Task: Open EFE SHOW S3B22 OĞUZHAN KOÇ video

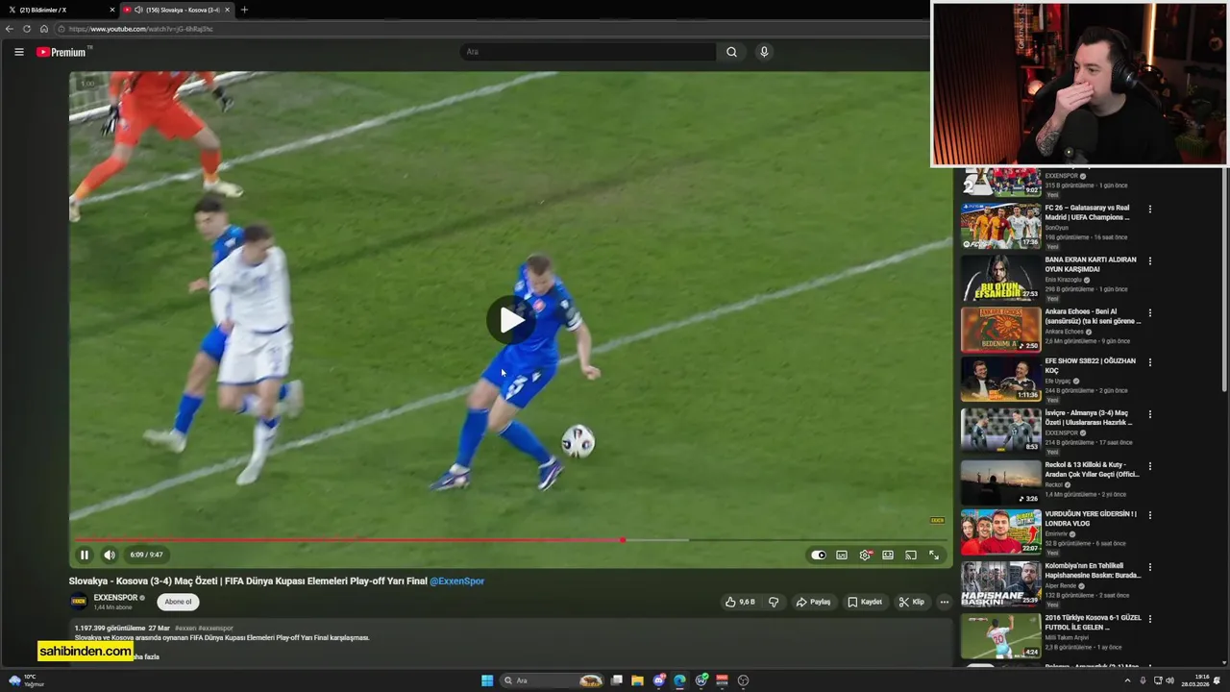Action: tap(1091, 365)
